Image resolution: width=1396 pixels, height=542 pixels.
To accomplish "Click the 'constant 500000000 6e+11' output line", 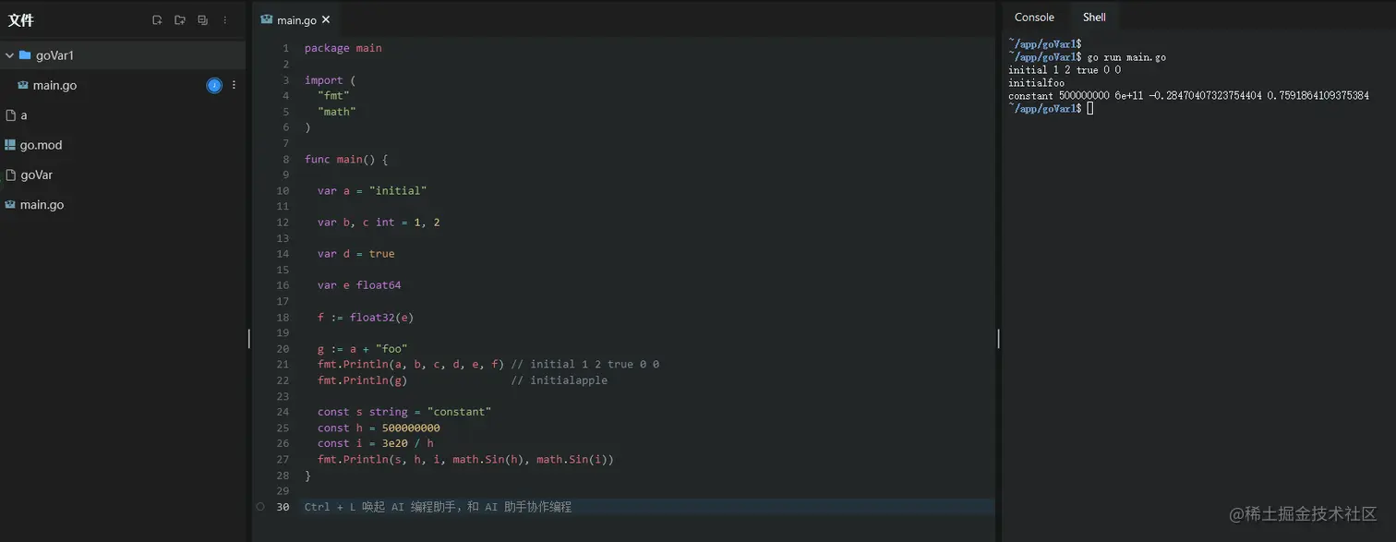I will click(x=1188, y=96).
